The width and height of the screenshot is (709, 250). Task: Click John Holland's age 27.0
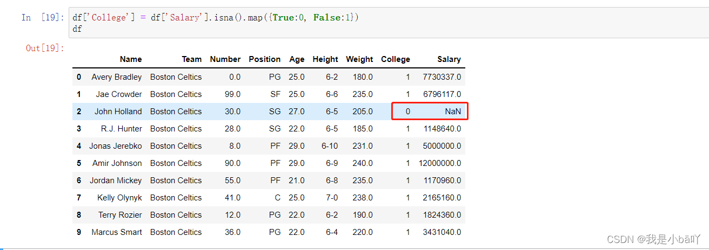click(x=297, y=112)
